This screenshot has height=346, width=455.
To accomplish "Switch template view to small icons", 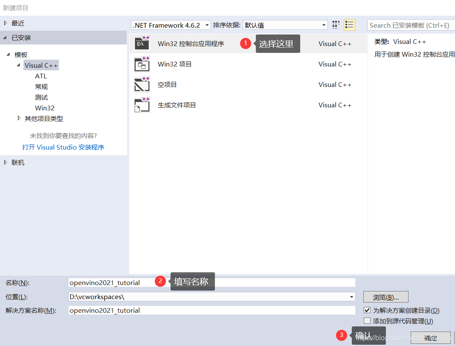I will 336,25.
